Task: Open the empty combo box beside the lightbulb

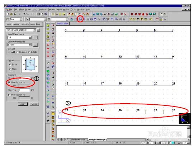Action: [46, 19]
